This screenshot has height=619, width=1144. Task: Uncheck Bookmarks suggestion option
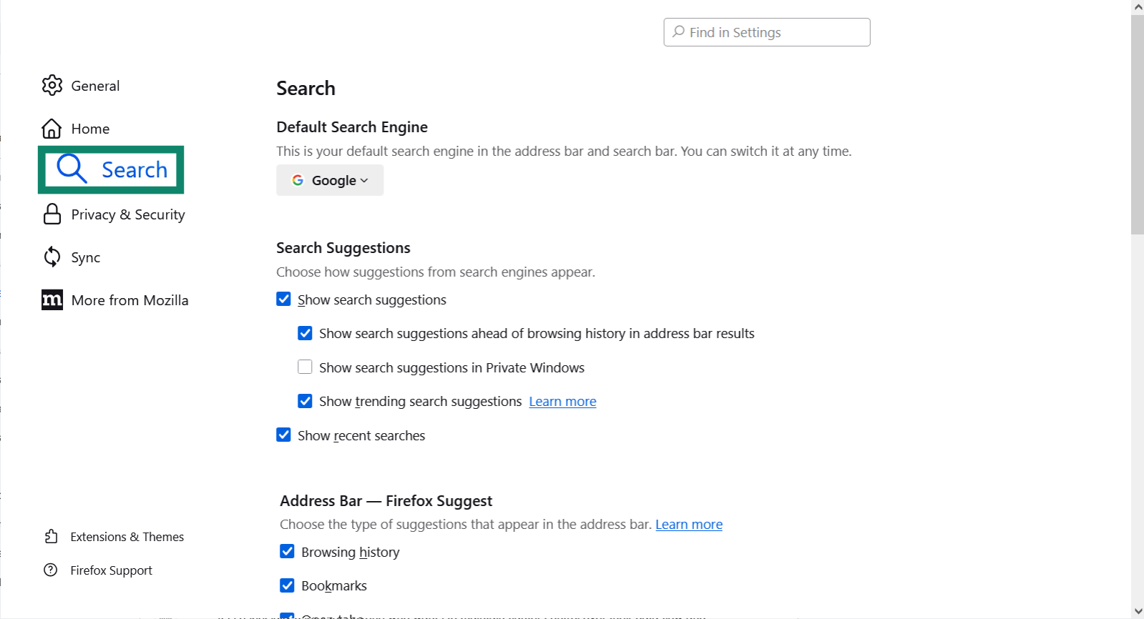click(287, 585)
